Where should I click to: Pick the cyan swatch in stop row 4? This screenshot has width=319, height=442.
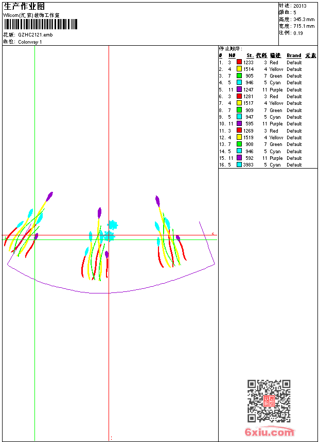[x=239, y=82]
